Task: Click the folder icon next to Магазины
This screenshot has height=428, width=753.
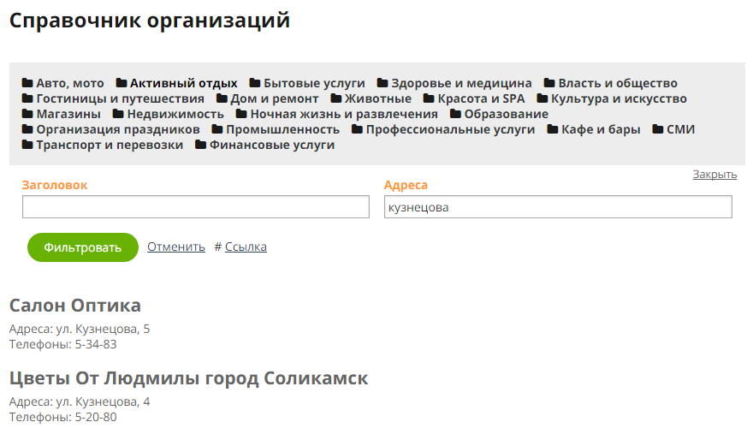Action: pyautogui.click(x=27, y=115)
